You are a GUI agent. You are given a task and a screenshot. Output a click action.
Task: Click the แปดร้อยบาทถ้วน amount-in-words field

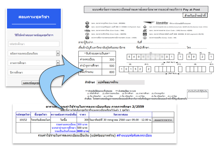120,82
